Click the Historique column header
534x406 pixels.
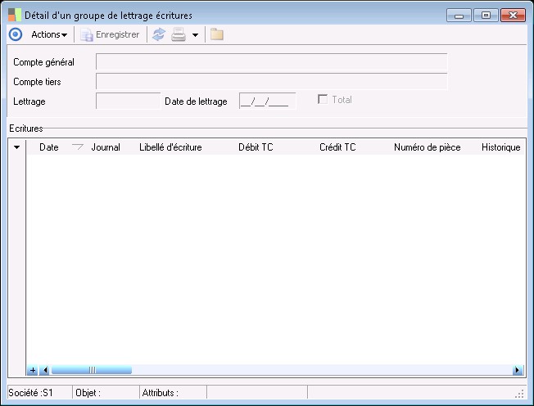coord(500,147)
